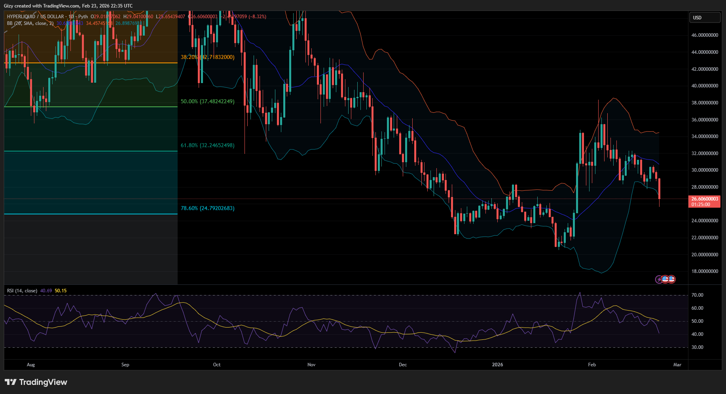The height and width of the screenshot is (394, 726).
Task: Click the TradingView logo at bottom left
Action: click(x=36, y=382)
